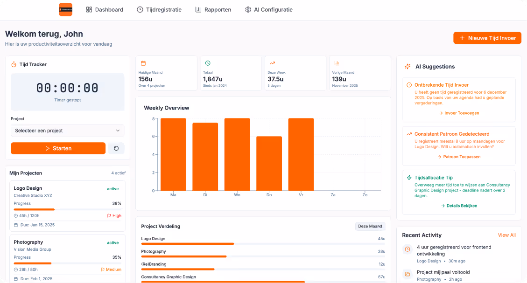Click the lightning icon beside Tijdsallocatie Tip
The height and width of the screenshot is (283, 527).
click(408, 178)
